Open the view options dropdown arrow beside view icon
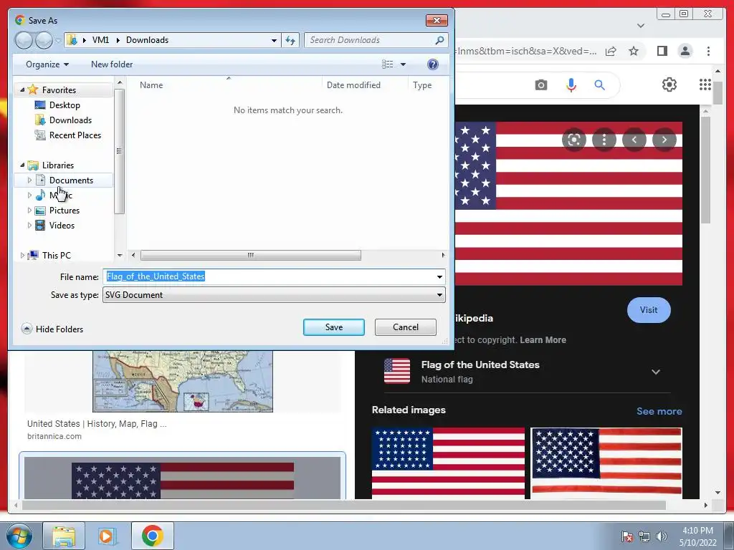Image resolution: width=734 pixels, height=550 pixels. click(x=403, y=64)
